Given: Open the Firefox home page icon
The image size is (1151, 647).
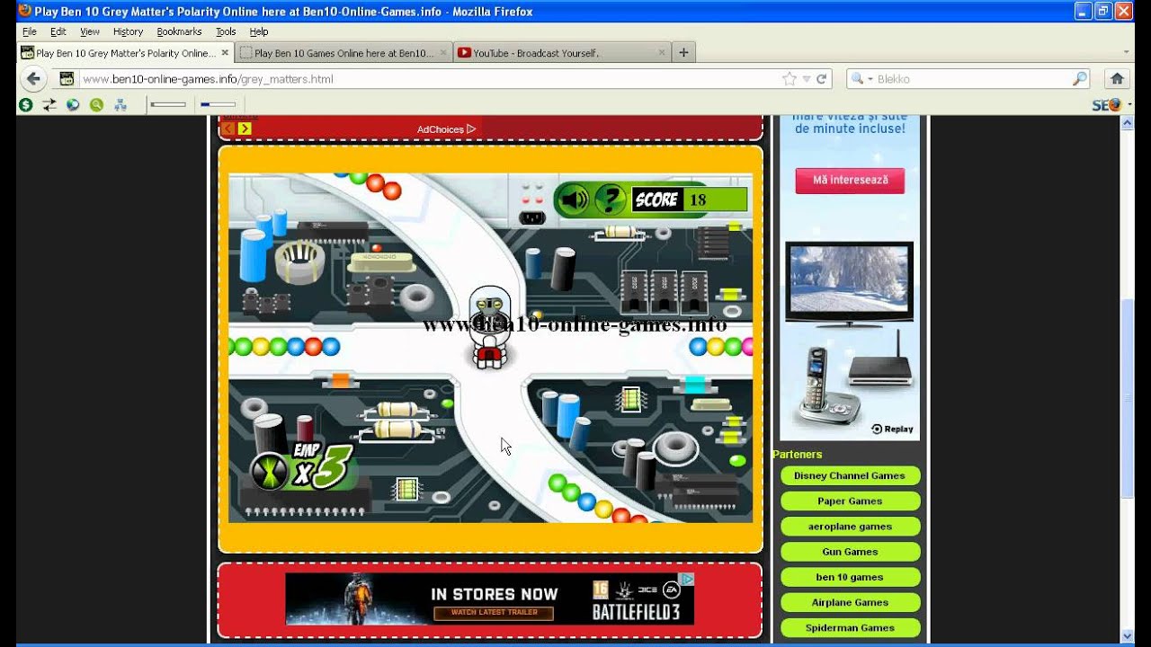Looking at the screenshot, I should tap(1117, 79).
